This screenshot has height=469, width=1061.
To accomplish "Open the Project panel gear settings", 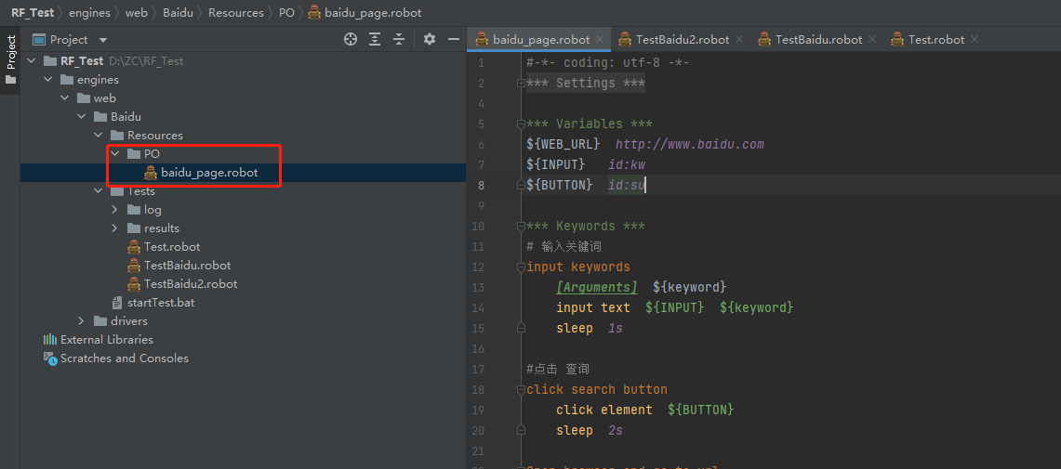I will (x=429, y=39).
